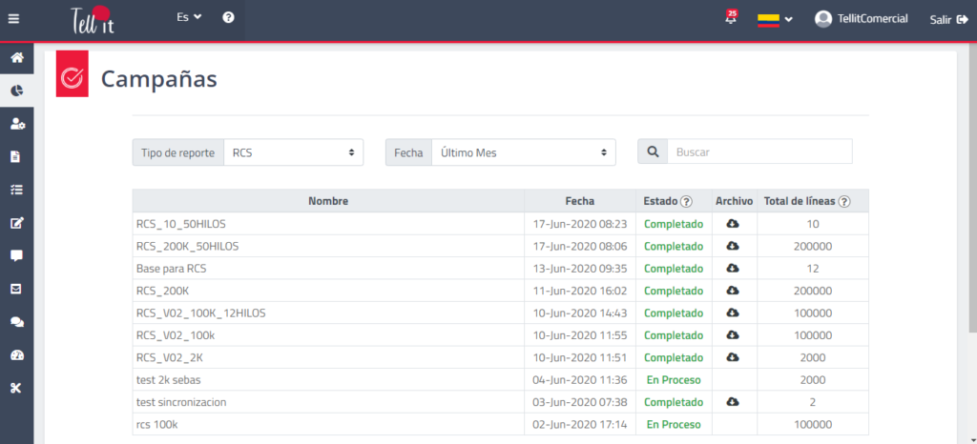Viewport: 977px width, 444px height.
Task: Expand the Tipo de reporte RCS dropdown
Action: (293, 152)
